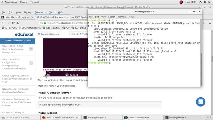Image resolution: width=213 pixels, height=120 pixels.
Task: Click Firefox back arrow button
Action: click(3, 23)
